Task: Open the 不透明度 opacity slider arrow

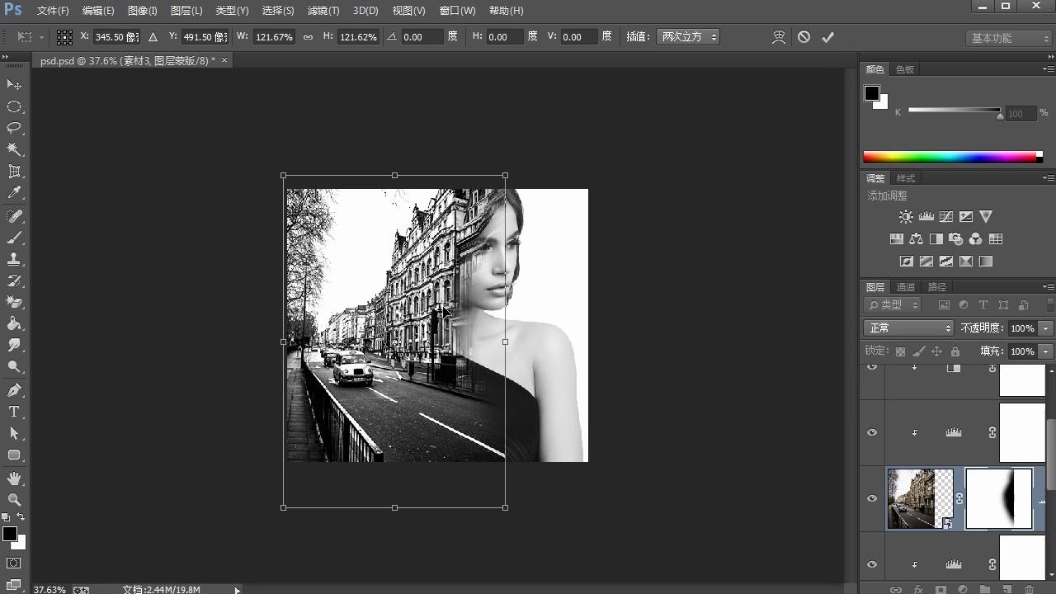Action: 1046,328
